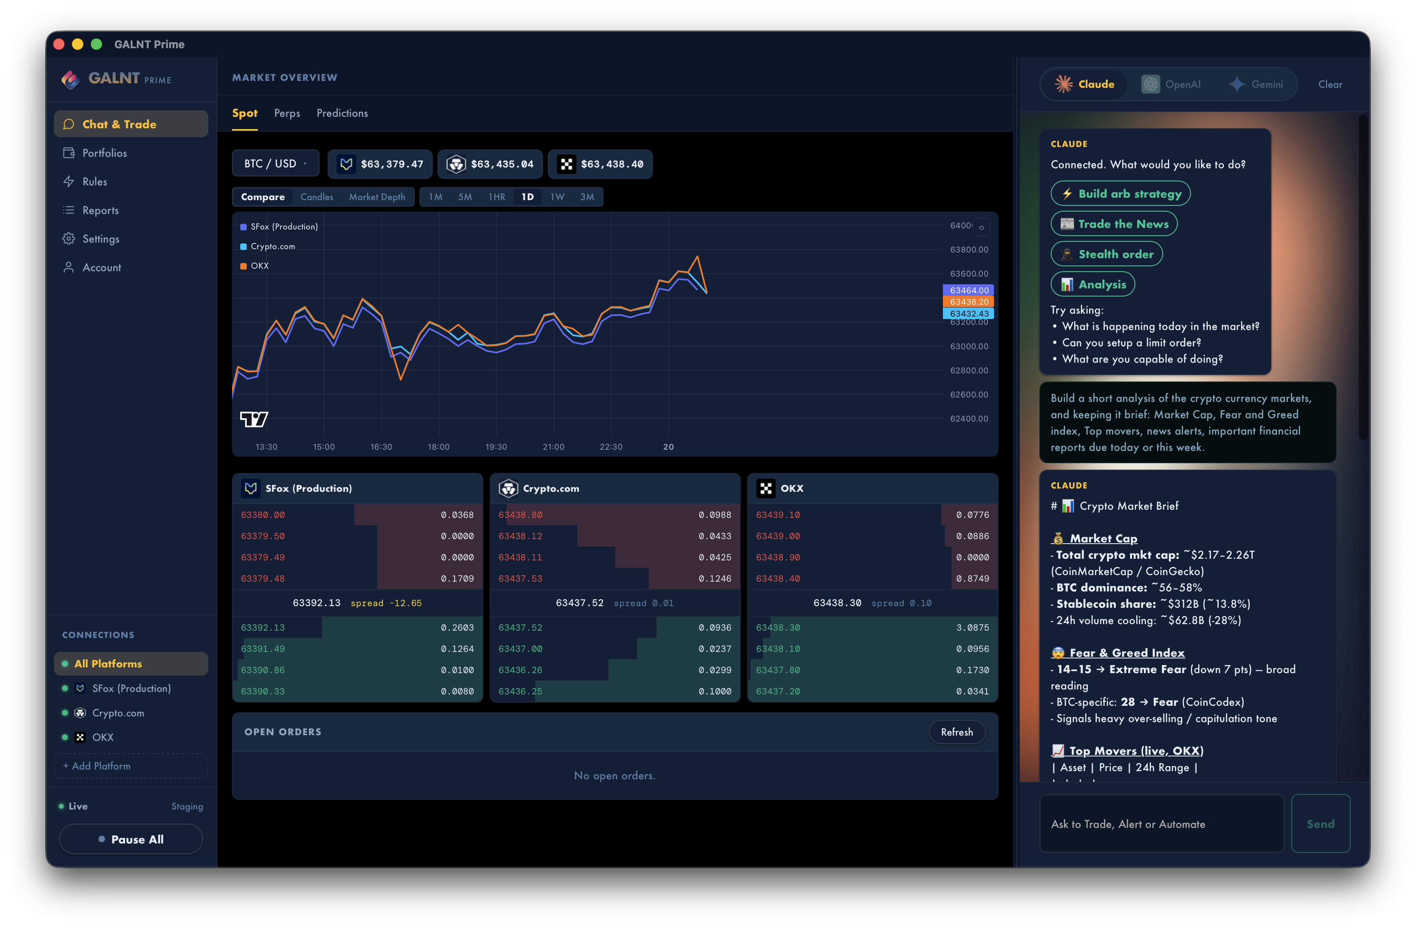The height and width of the screenshot is (928, 1416).
Task: Click the SFox icon in Connections list
Action: pyautogui.click(x=80, y=688)
